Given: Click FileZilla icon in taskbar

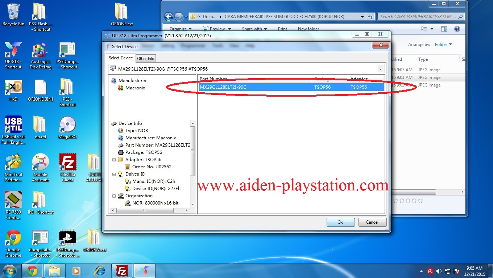Looking at the screenshot, I should point(122,271).
